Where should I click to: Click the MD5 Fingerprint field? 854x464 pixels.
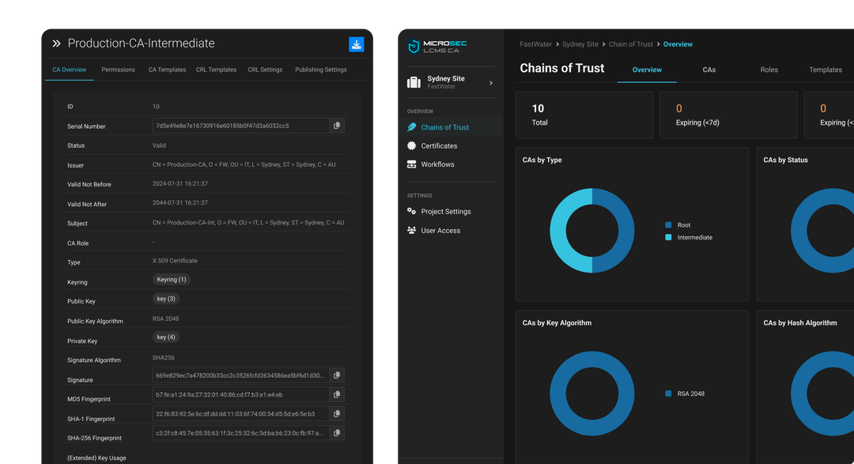(x=240, y=394)
